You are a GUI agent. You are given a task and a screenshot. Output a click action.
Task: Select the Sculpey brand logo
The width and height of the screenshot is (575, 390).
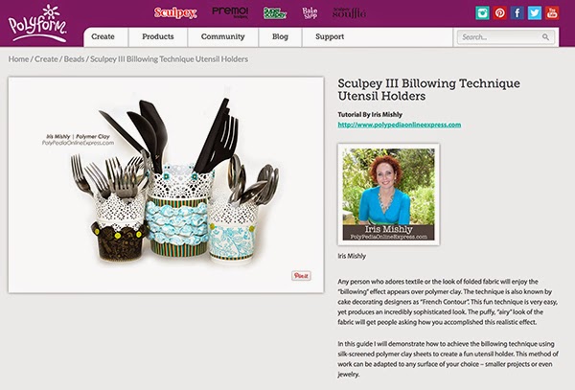point(175,12)
